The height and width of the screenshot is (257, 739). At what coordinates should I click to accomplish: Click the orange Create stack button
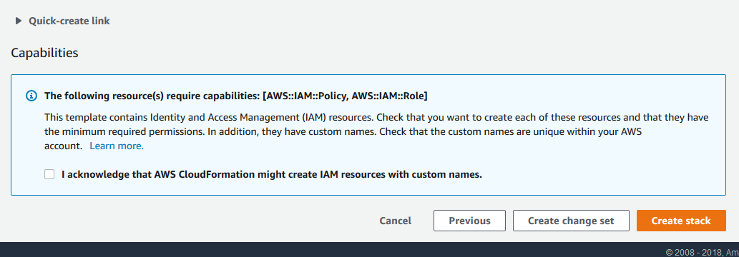(x=681, y=221)
